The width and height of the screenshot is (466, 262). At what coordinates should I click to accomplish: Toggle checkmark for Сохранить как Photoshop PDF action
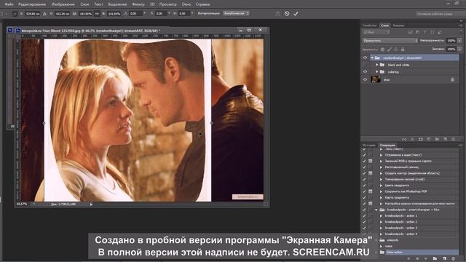click(364, 191)
